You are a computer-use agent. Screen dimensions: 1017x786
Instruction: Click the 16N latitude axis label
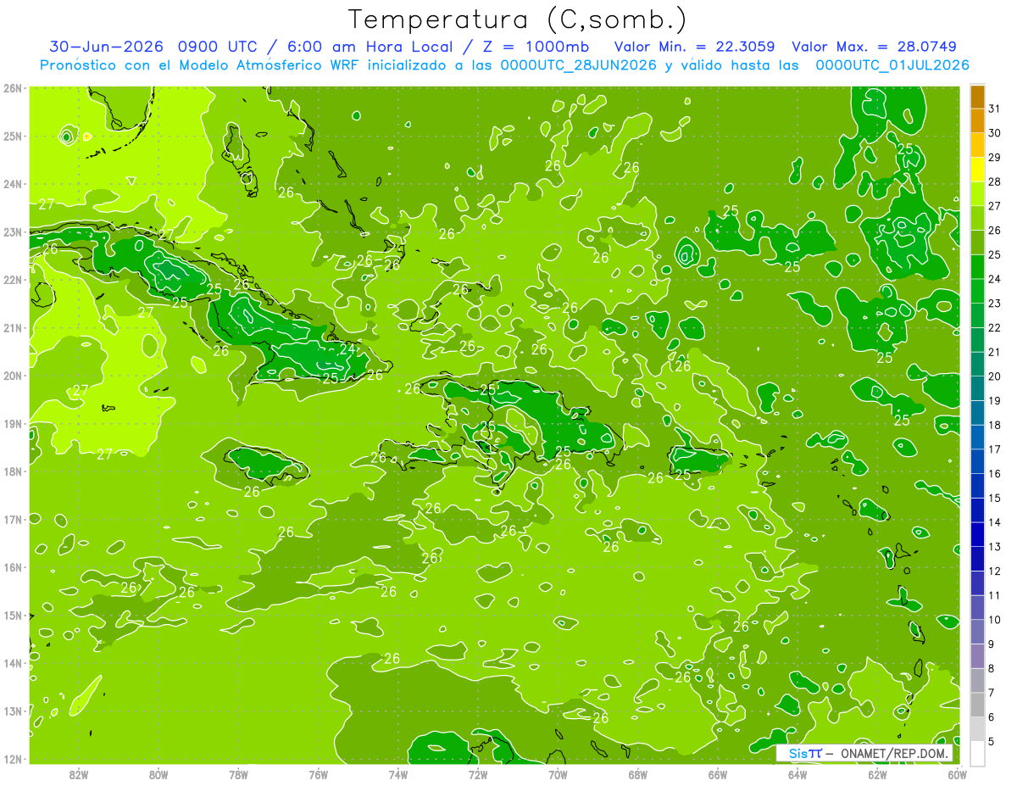click(x=13, y=567)
